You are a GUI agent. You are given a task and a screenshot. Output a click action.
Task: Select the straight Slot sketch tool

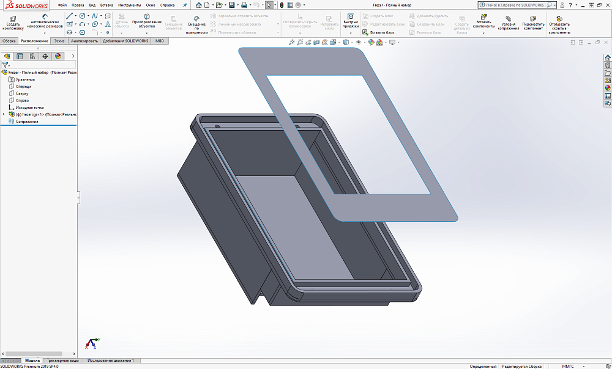(70, 32)
